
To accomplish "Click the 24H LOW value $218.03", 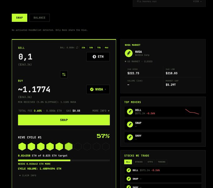I will pyautogui.click(x=171, y=73).
